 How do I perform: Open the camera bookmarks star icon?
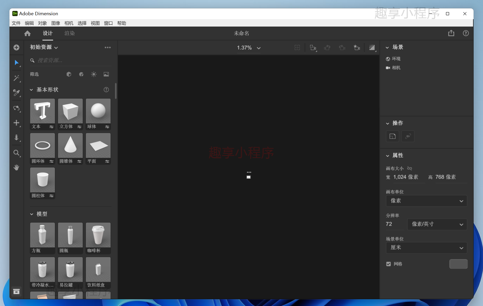point(357,48)
